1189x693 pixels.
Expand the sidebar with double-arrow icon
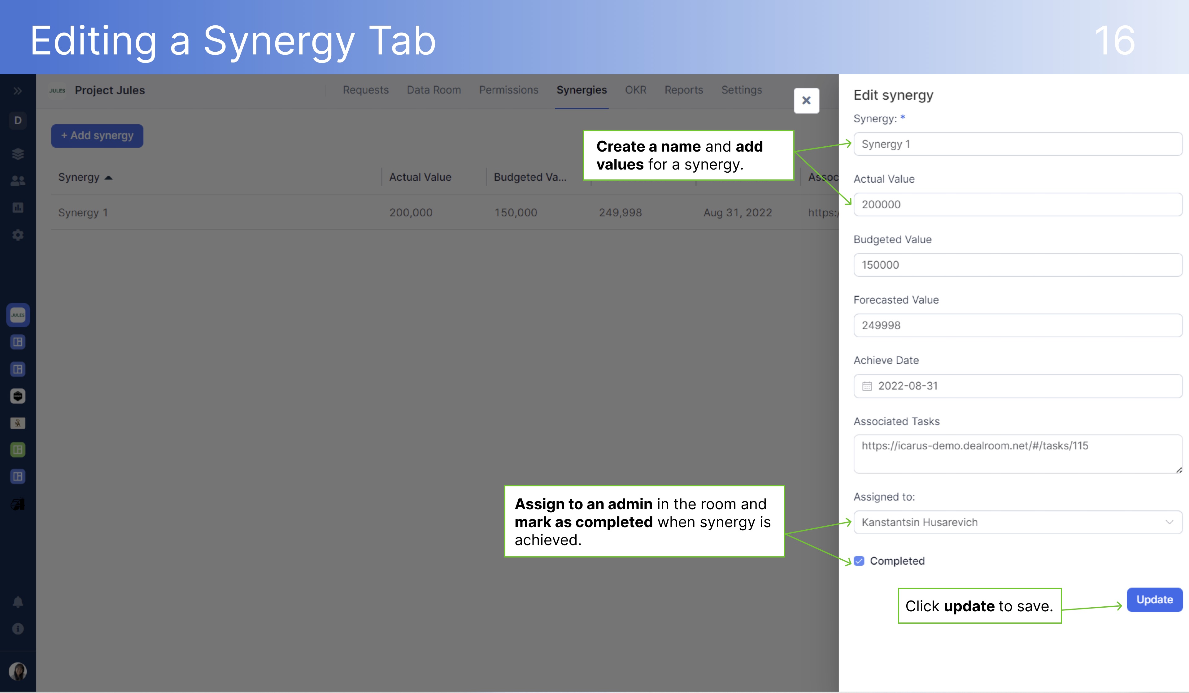pyautogui.click(x=17, y=91)
